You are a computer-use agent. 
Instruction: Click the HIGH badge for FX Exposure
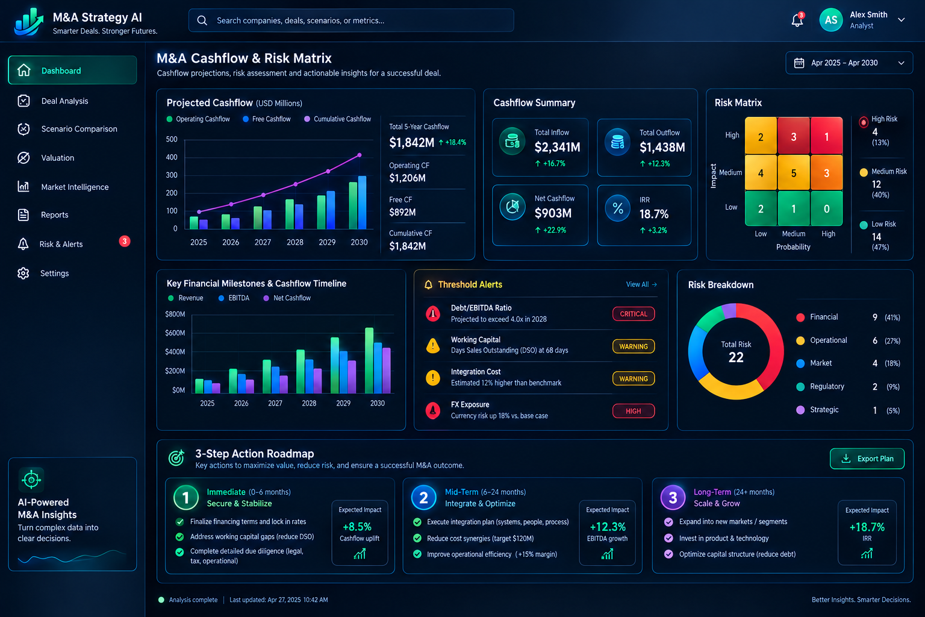pyautogui.click(x=634, y=411)
